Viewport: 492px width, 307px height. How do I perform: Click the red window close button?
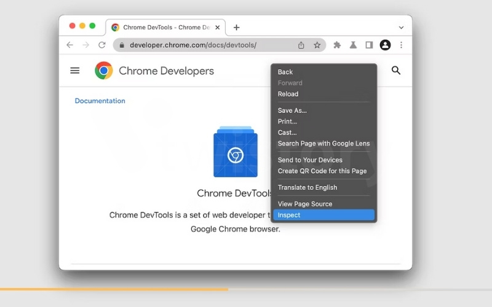pos(72,26)
